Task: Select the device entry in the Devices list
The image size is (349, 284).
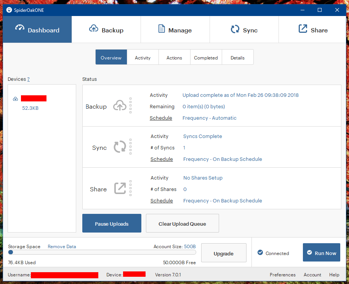Action: click(34, 98)
